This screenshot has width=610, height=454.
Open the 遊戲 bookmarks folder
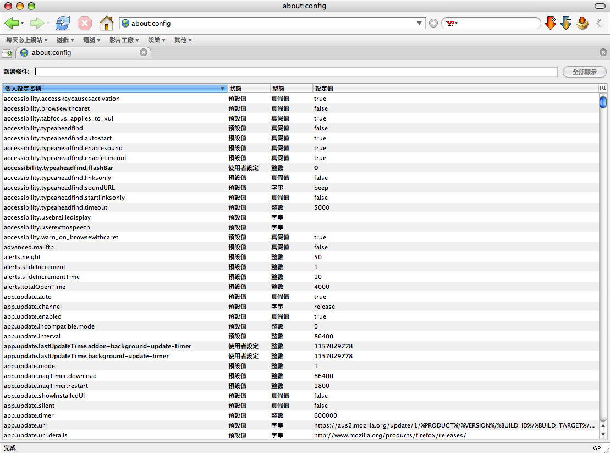pyautogui.click(x=65, y=40)
